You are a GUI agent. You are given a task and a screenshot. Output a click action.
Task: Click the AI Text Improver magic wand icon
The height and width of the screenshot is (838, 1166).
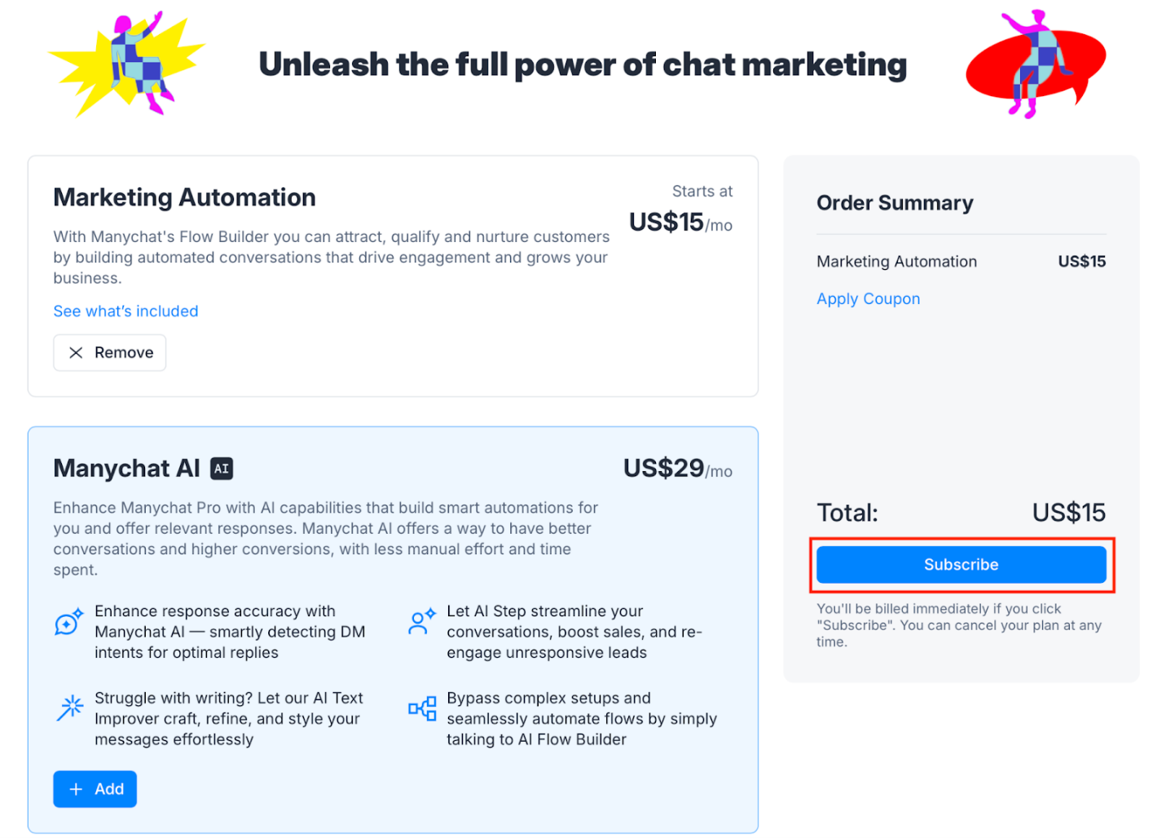point(69,708)
